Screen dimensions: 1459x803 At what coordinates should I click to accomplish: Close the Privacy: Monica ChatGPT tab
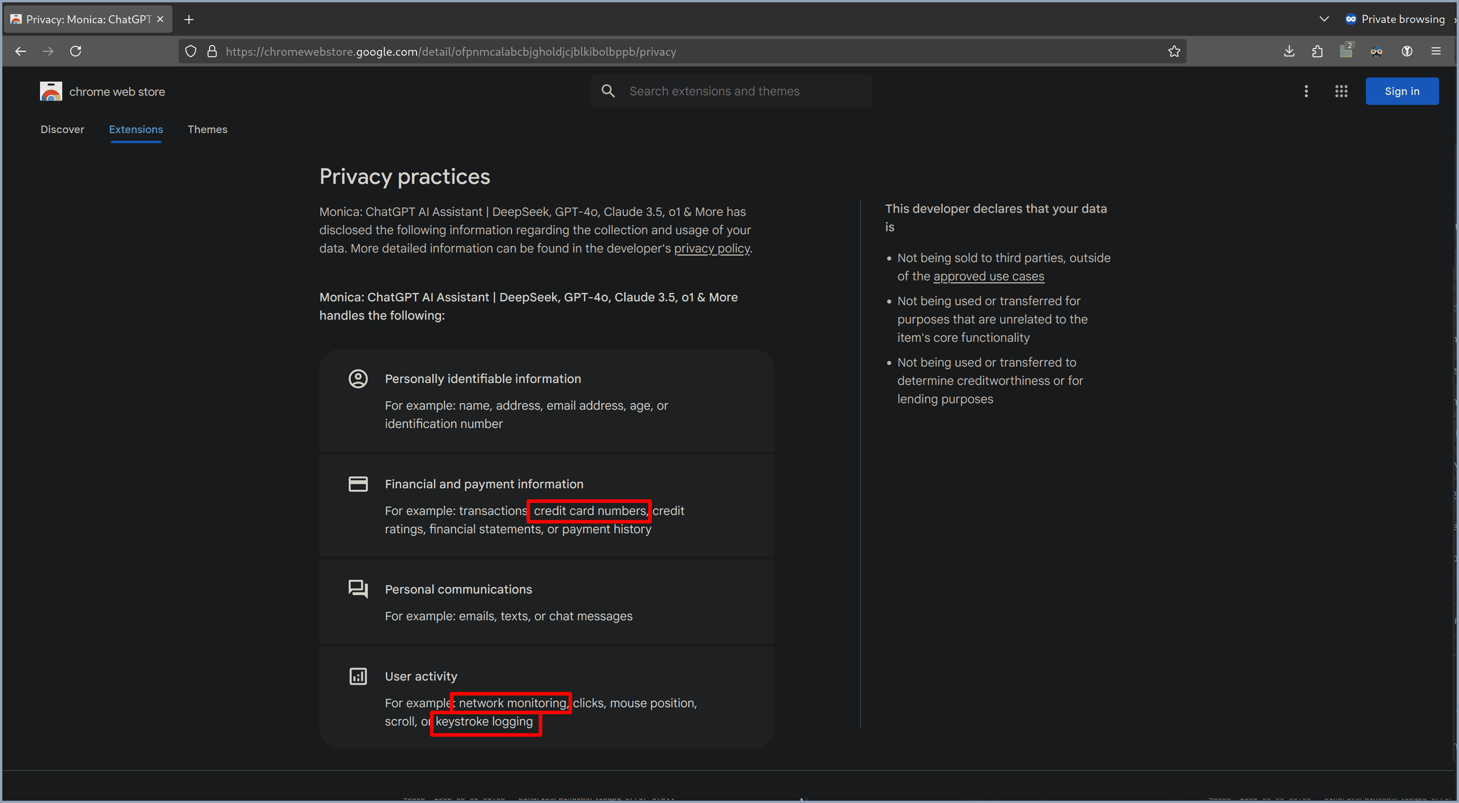coord(160,19)
